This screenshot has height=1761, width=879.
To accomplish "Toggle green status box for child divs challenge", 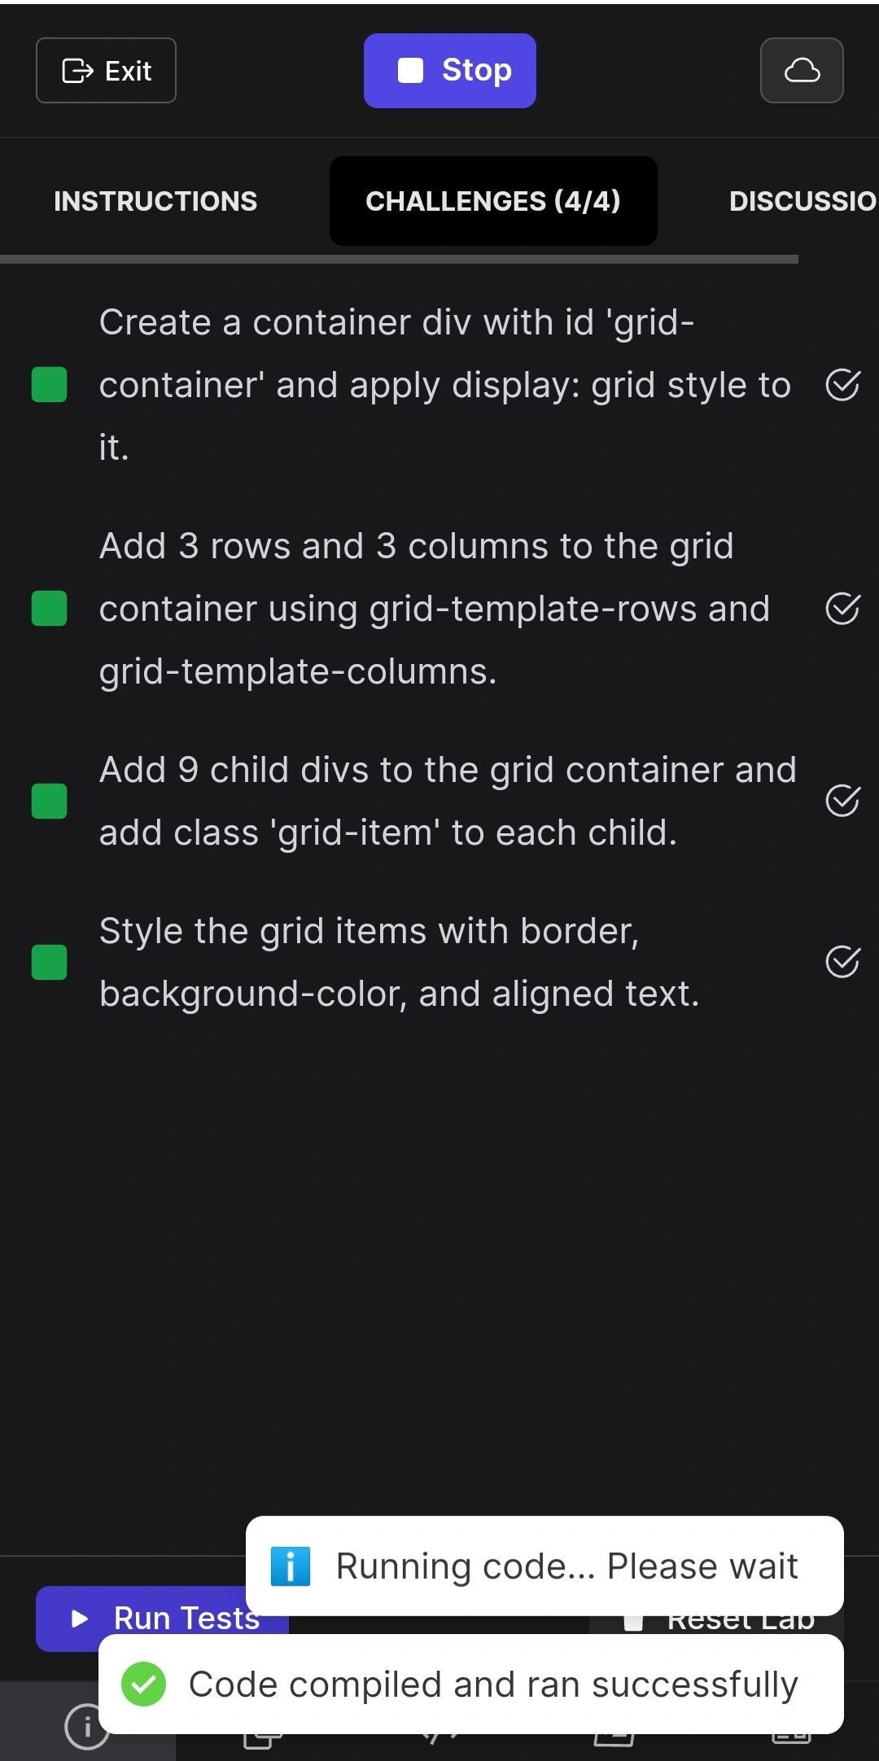I will (x=49, y=802).
